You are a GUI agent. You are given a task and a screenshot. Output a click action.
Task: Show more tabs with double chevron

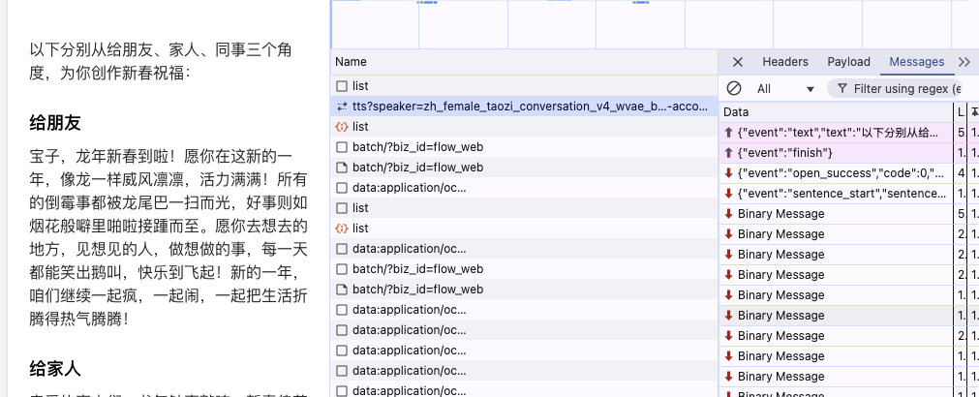[964, 62]
